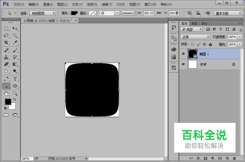Open path arrangement button
Screen dimensions: 245x162
[x=208, y=13]
